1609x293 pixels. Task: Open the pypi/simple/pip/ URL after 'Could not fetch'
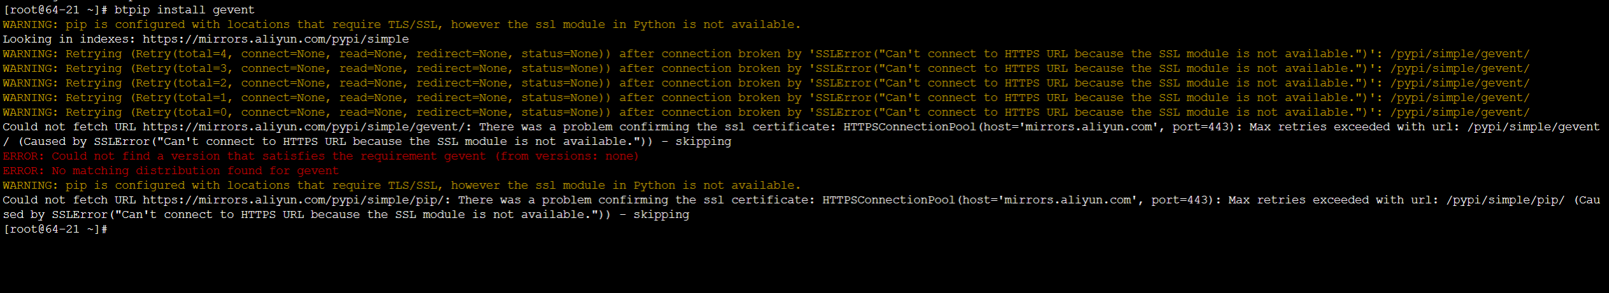tap(294, 200)
